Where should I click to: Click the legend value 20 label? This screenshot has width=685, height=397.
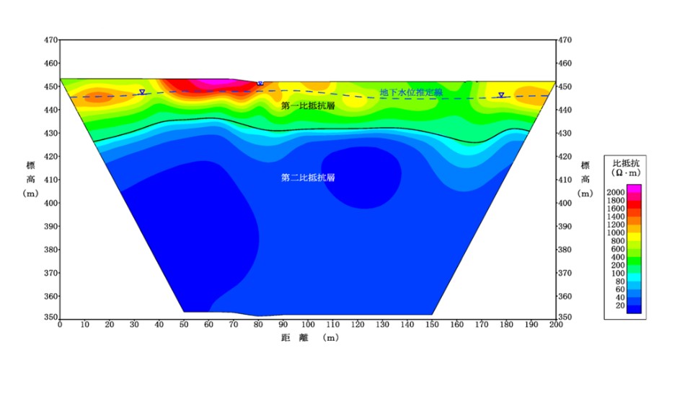point(619,305)
